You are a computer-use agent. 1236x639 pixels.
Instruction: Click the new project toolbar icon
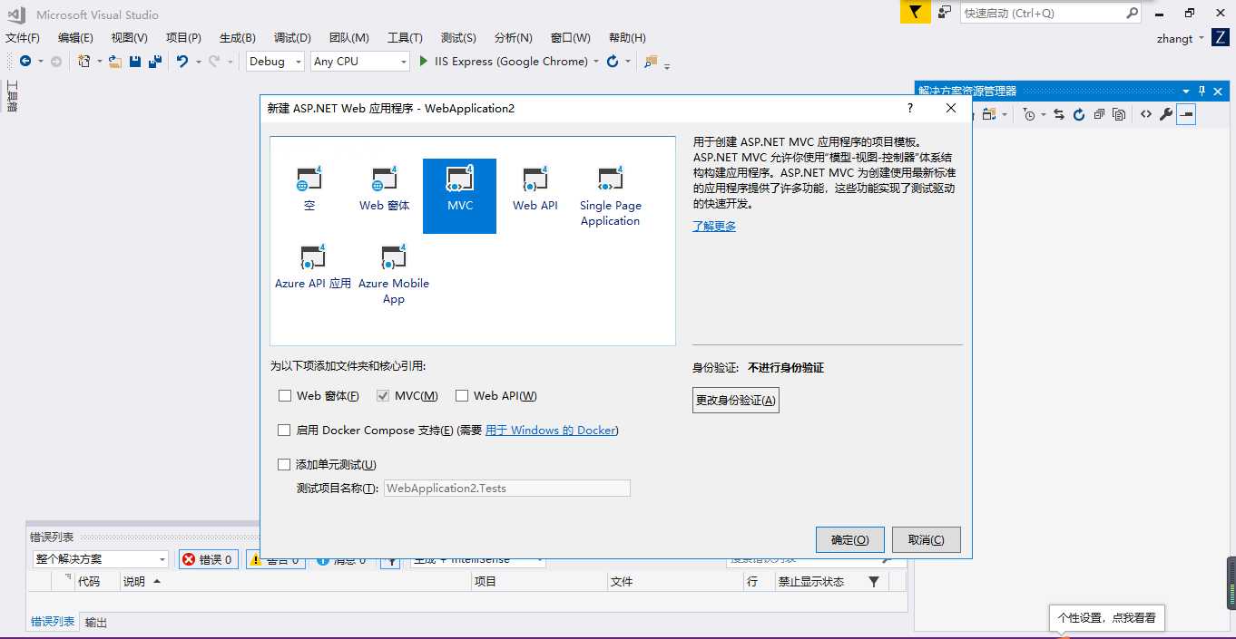(x=83, y=62)
